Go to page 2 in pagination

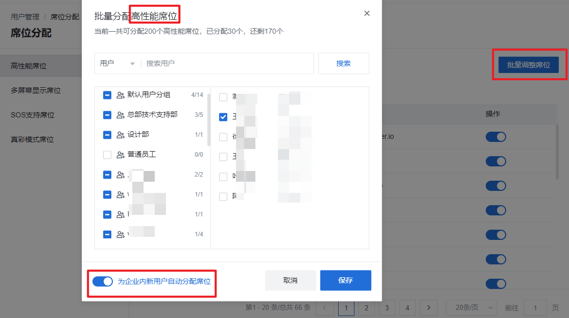(367, 307)
